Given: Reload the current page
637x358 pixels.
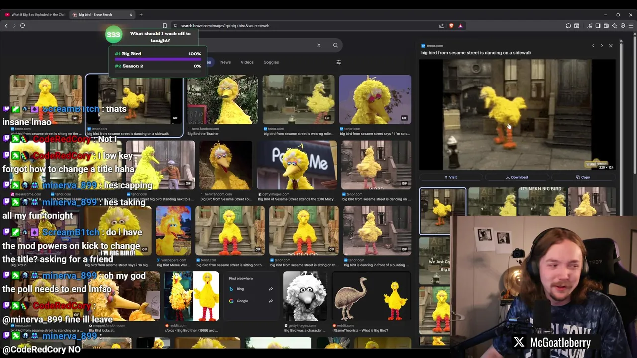Looking at the screenshot, I should tap(23, 25).
